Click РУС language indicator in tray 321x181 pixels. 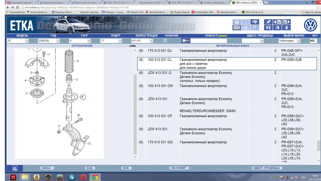(303, 177)
